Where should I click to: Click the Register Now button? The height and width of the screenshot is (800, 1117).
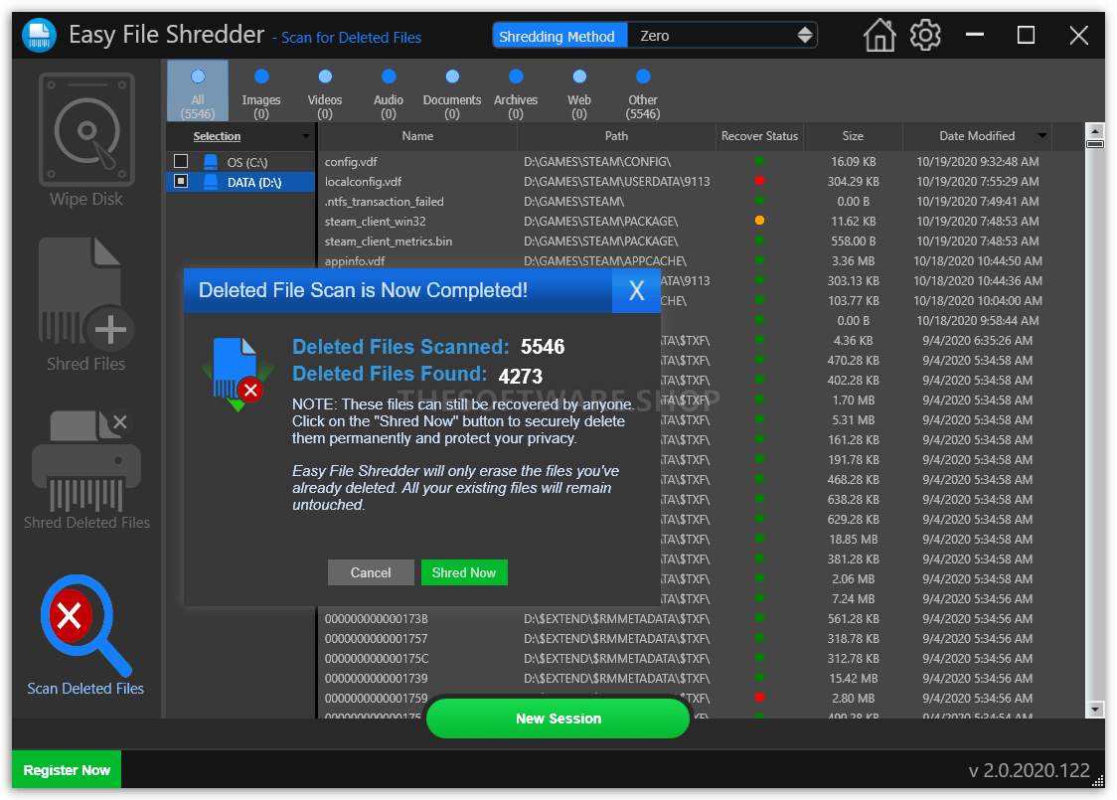pyautogui.click(x=67, y=770)
